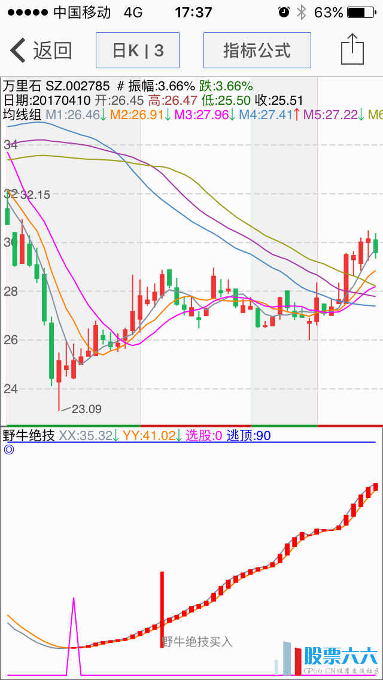Tap the 34 price axis label
This screenshot has height=680, width=383.
coord(10,145)
